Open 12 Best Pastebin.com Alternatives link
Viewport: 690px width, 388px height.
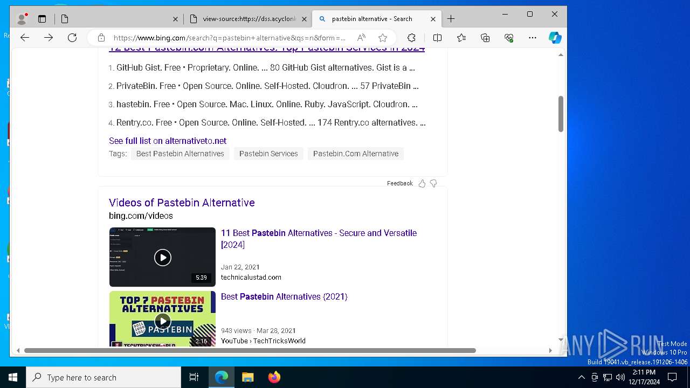[267, 48]
